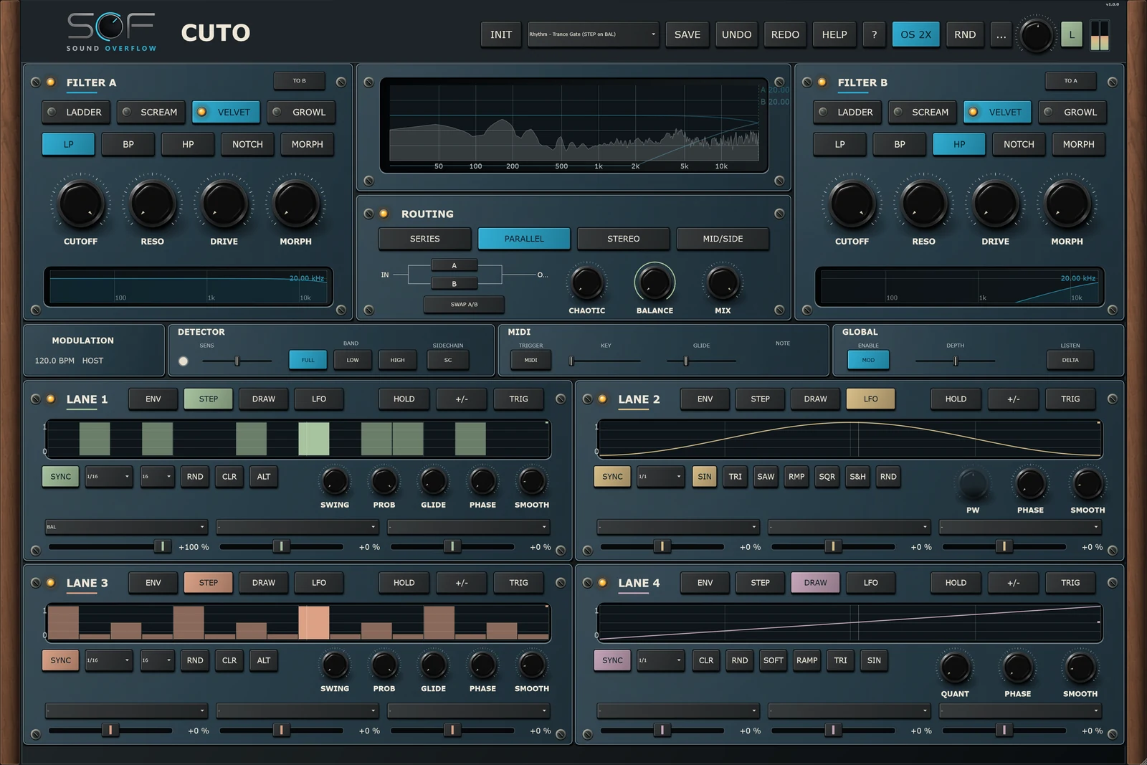Viewport: 1147px width, 765px height.
Task: Click Detector SENS slider
Action: pyautogui.click(x=237, y=361)
